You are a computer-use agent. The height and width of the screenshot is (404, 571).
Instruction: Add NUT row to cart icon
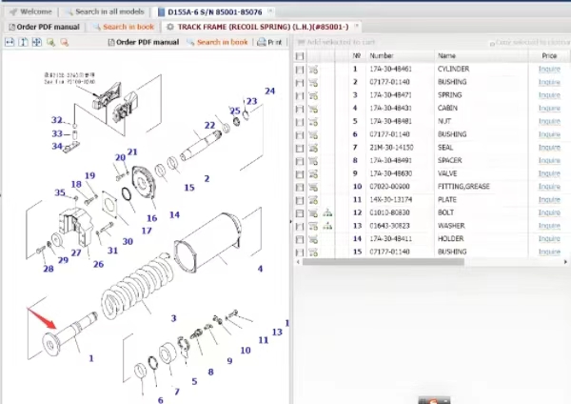tap(313, 122)
